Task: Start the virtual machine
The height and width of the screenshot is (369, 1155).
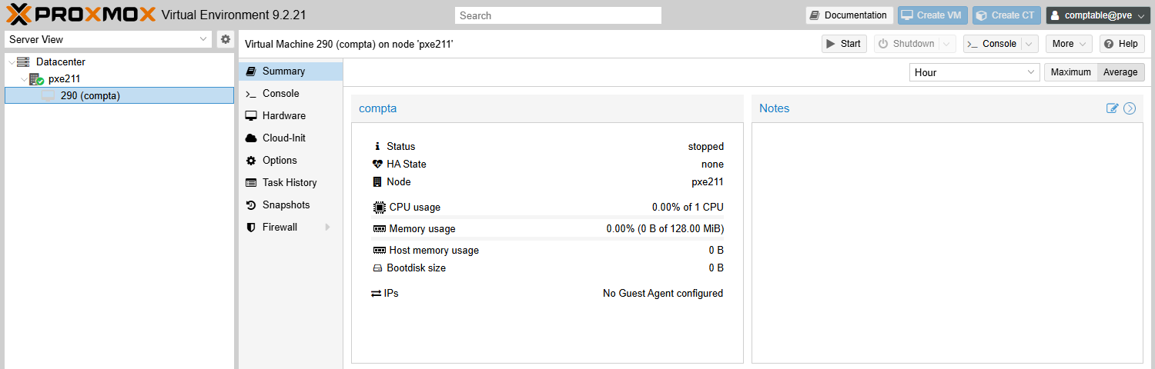Action: pyautogui.click(x=844, y=44)
